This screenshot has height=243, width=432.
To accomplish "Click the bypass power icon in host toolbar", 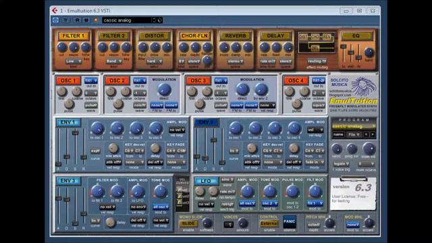I will tap(55, 20).
